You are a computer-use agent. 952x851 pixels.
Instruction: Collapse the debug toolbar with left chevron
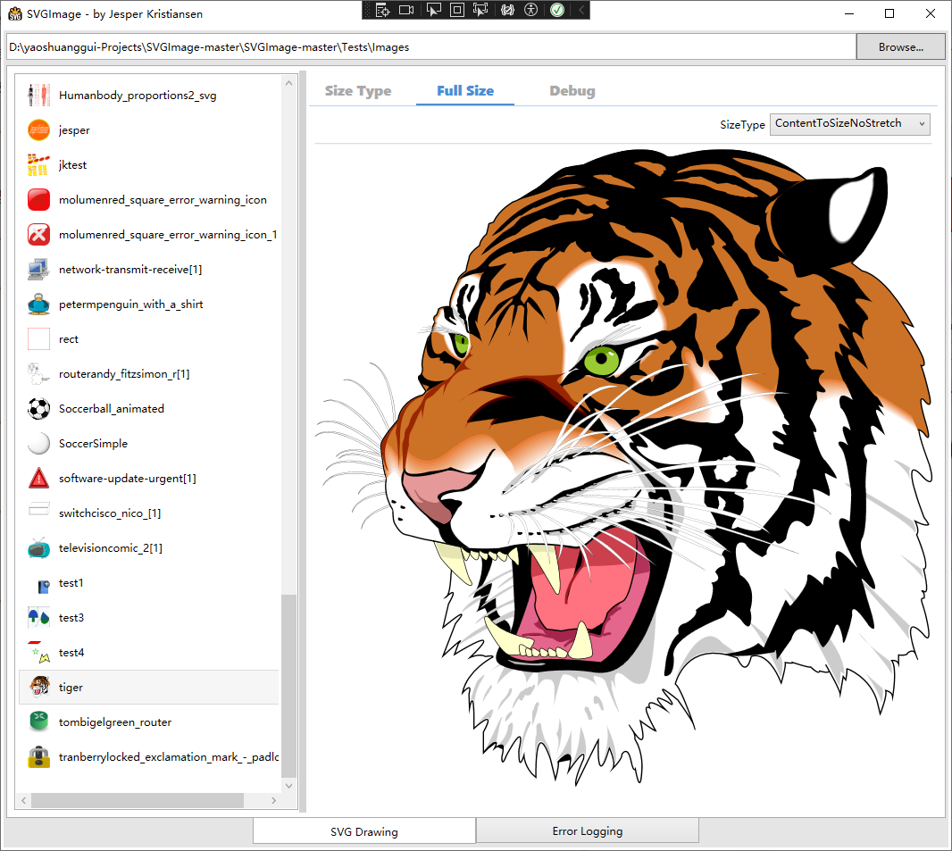click(x=581, y=10)
